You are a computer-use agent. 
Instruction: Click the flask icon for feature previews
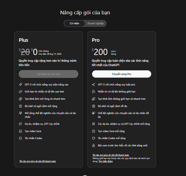pos(94,146)
